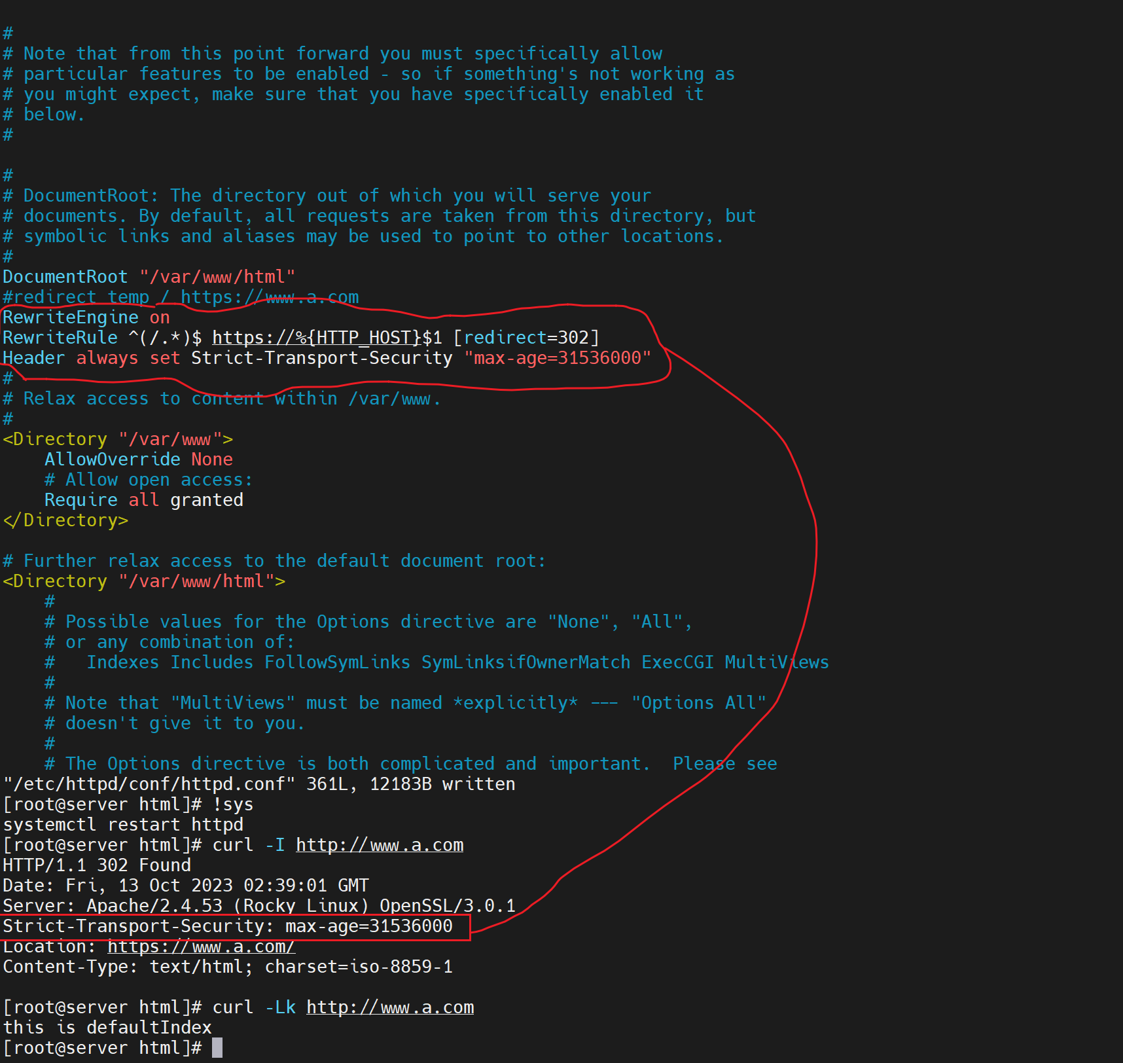Click the commented "#redirect temp" line
The width and height of the screenshot is (1123, 1063).
[x=181, y=297]
